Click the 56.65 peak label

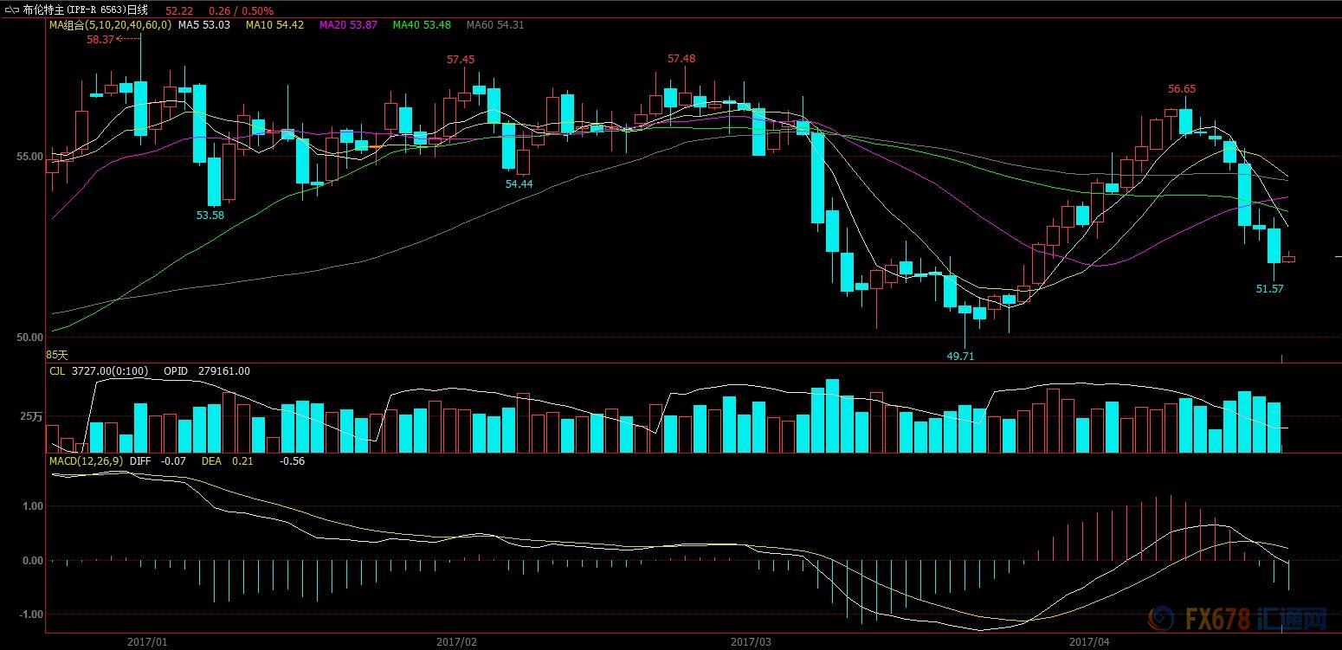[1182, 89]
